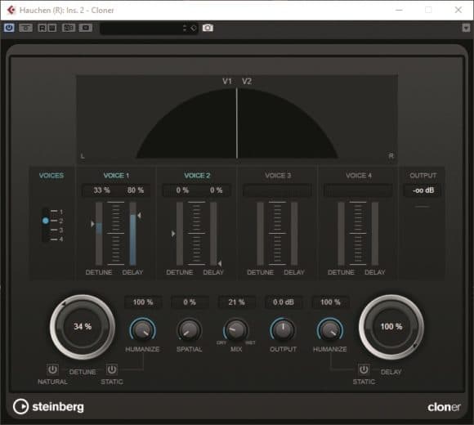Click the delay Humanize value 100 %
This screenshot has width=474, height=425.
tap(330, 302)
